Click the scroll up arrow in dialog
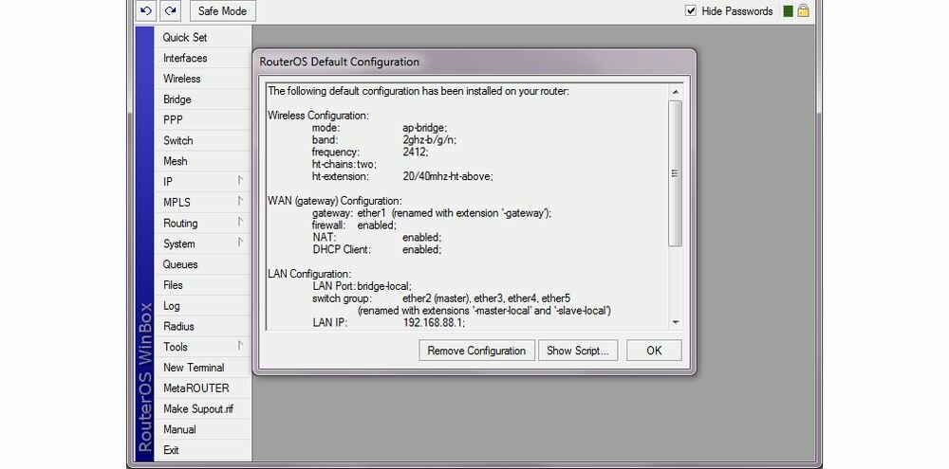The height and width of the screenshot is (469, 949). 676,92
